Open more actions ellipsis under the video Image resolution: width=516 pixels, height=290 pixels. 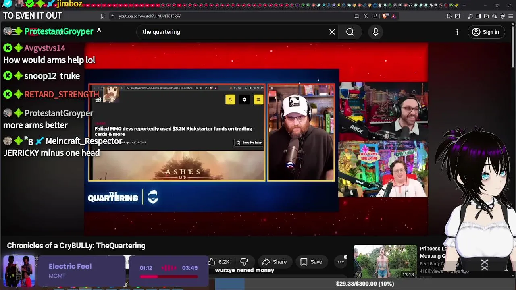pos(341,262)
